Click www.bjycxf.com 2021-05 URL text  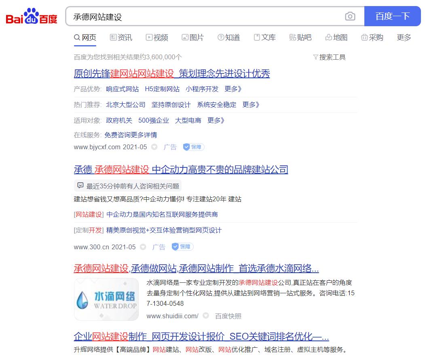[x=110, y=147]
